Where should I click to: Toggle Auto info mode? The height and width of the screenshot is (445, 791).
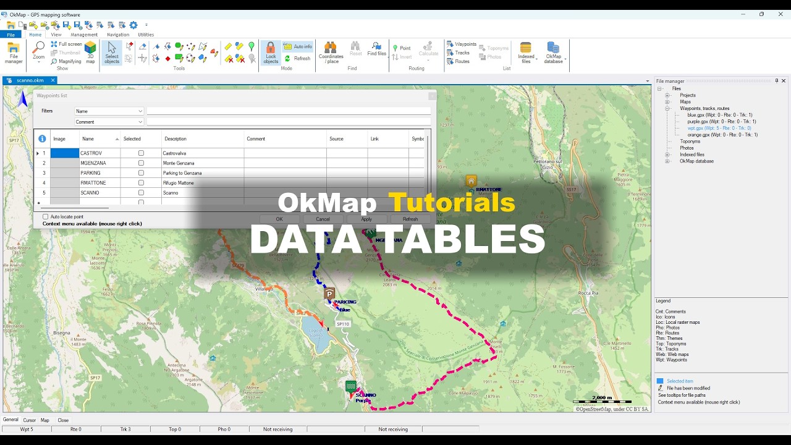point(298,46)
